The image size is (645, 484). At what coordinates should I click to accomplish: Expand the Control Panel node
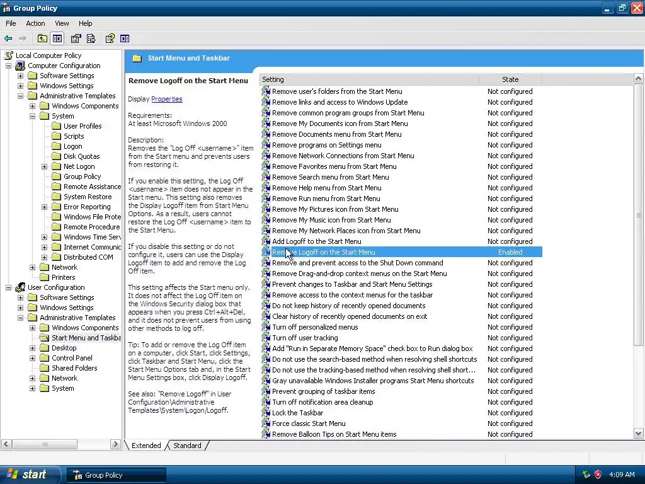coord(32,358)
